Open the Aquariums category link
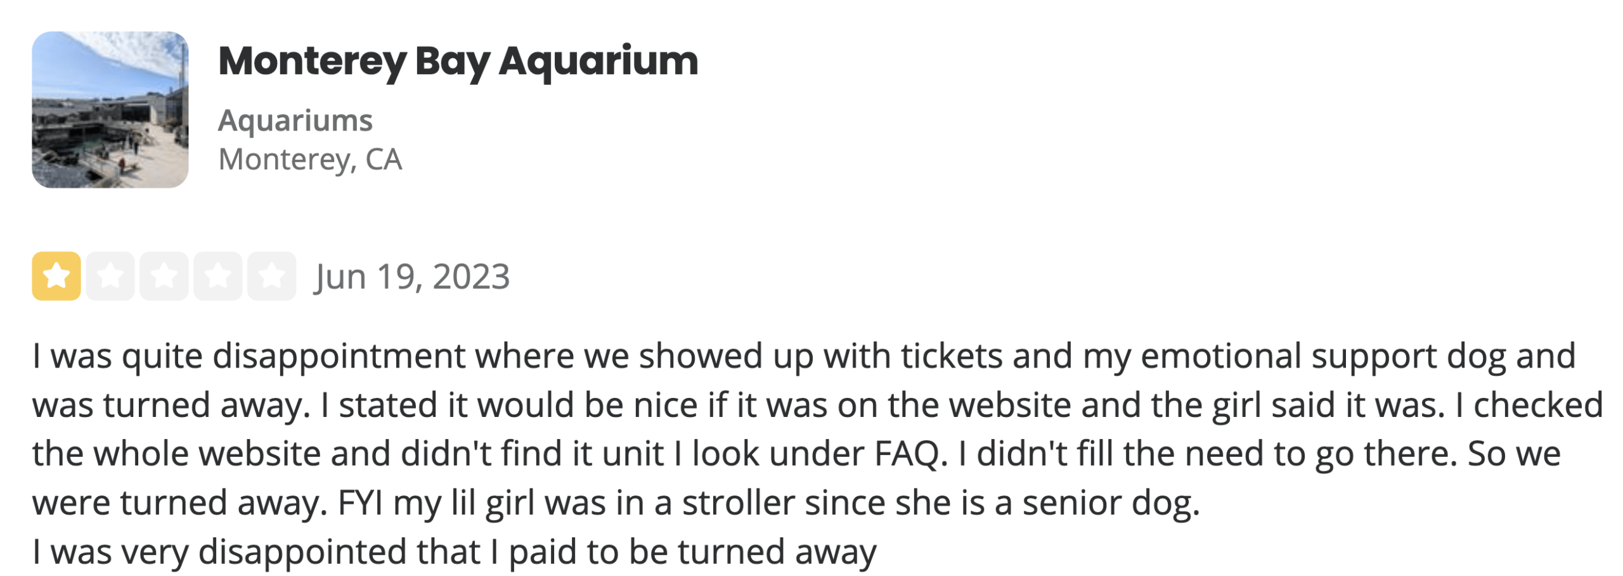 [x=295, y=120]
